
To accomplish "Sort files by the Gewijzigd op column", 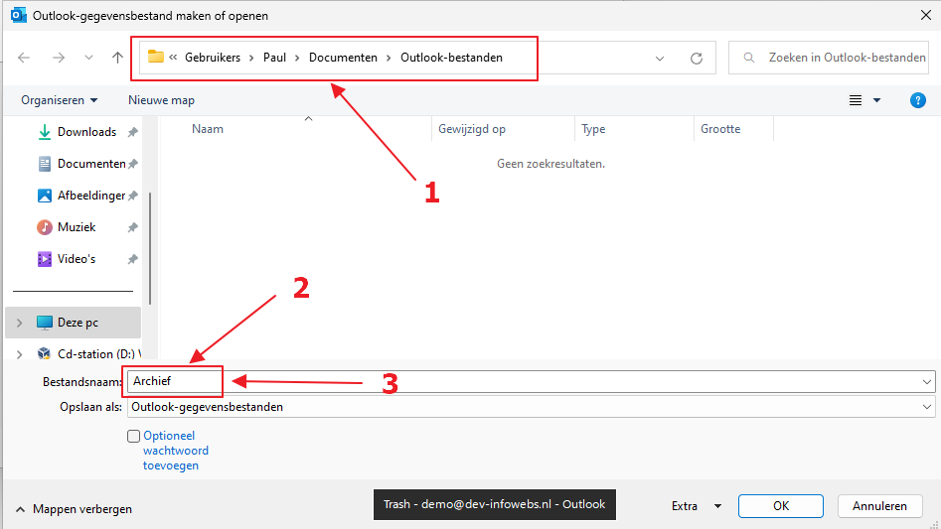I will point(472,129).
